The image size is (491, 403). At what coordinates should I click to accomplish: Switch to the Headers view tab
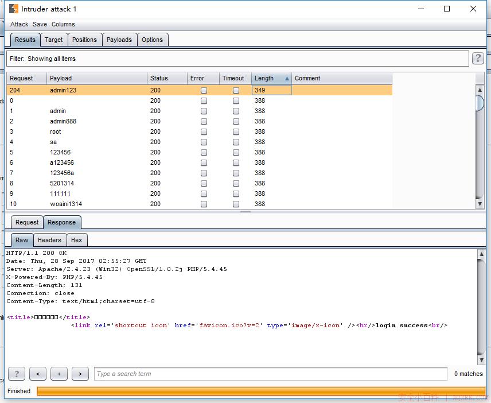click(49, 240)
